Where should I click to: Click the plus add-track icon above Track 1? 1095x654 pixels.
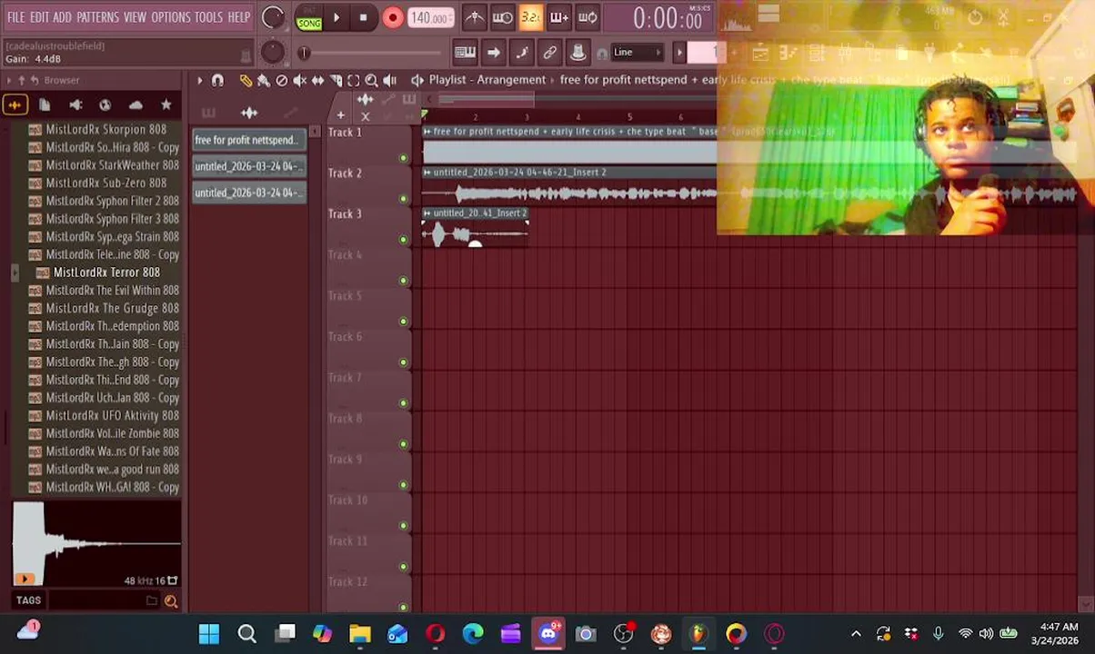tap(340, 115)
